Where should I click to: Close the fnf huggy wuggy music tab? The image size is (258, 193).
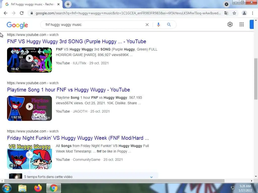[58, 5]
